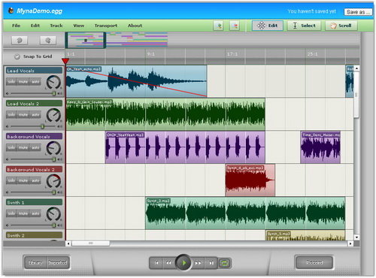376x278 pixels.
Task: Click the Save as button
Action: [x=358, y=12]
